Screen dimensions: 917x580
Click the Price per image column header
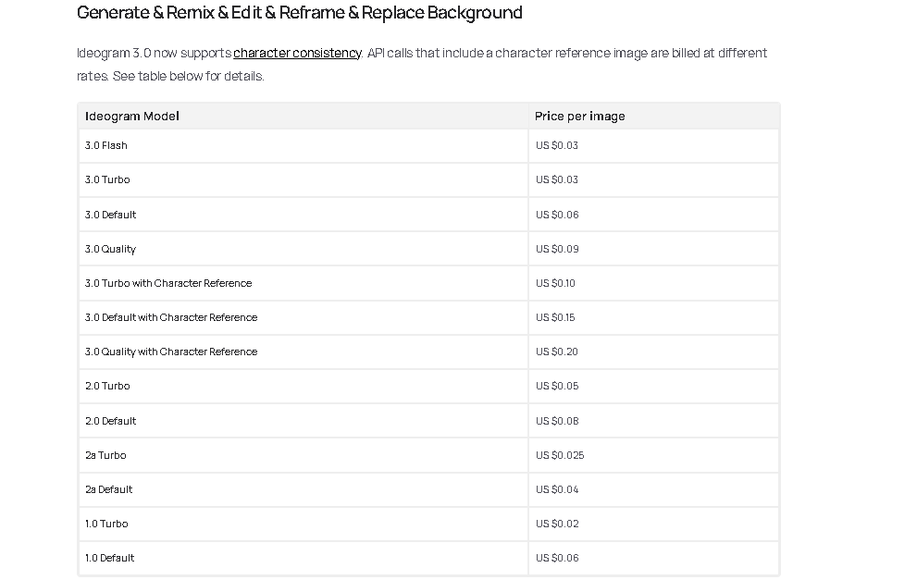click(x=579, y=117)
